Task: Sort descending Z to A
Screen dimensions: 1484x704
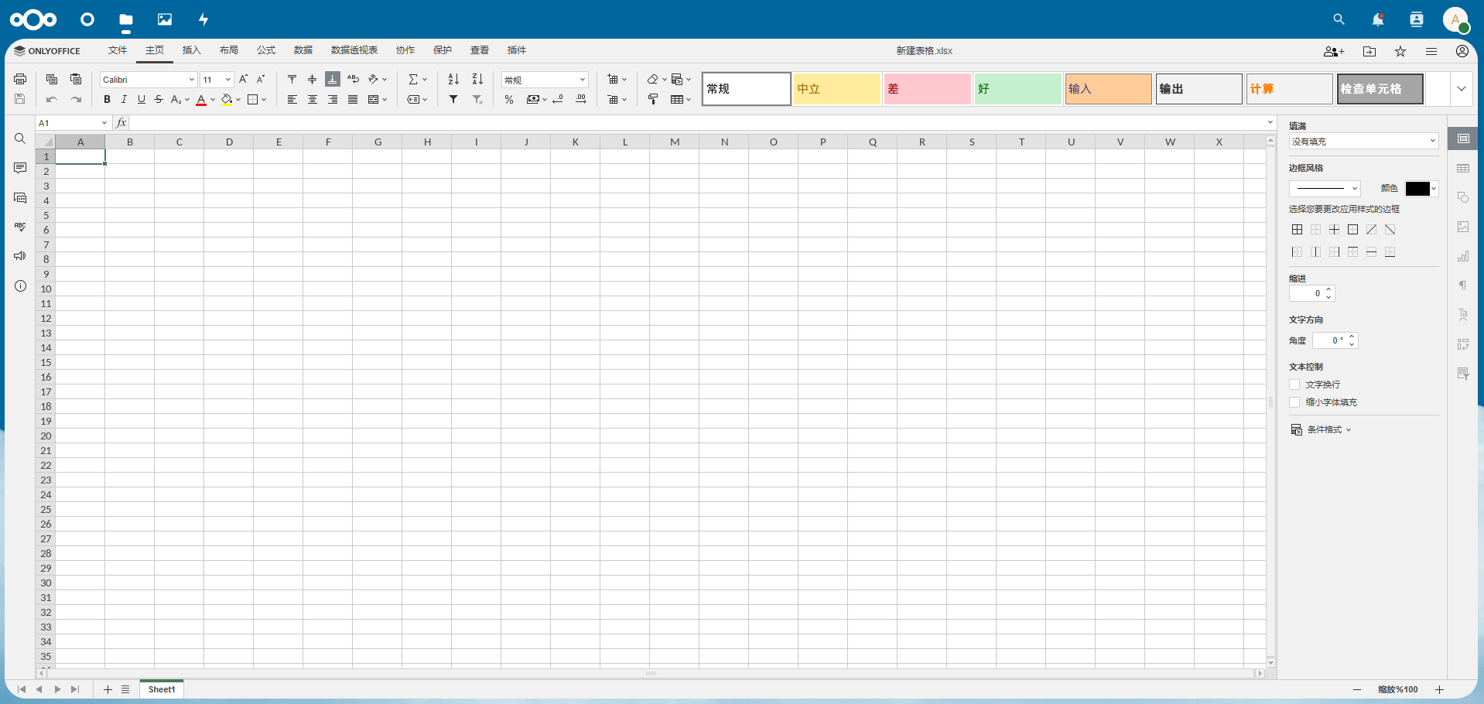Action: click(477, 79)
